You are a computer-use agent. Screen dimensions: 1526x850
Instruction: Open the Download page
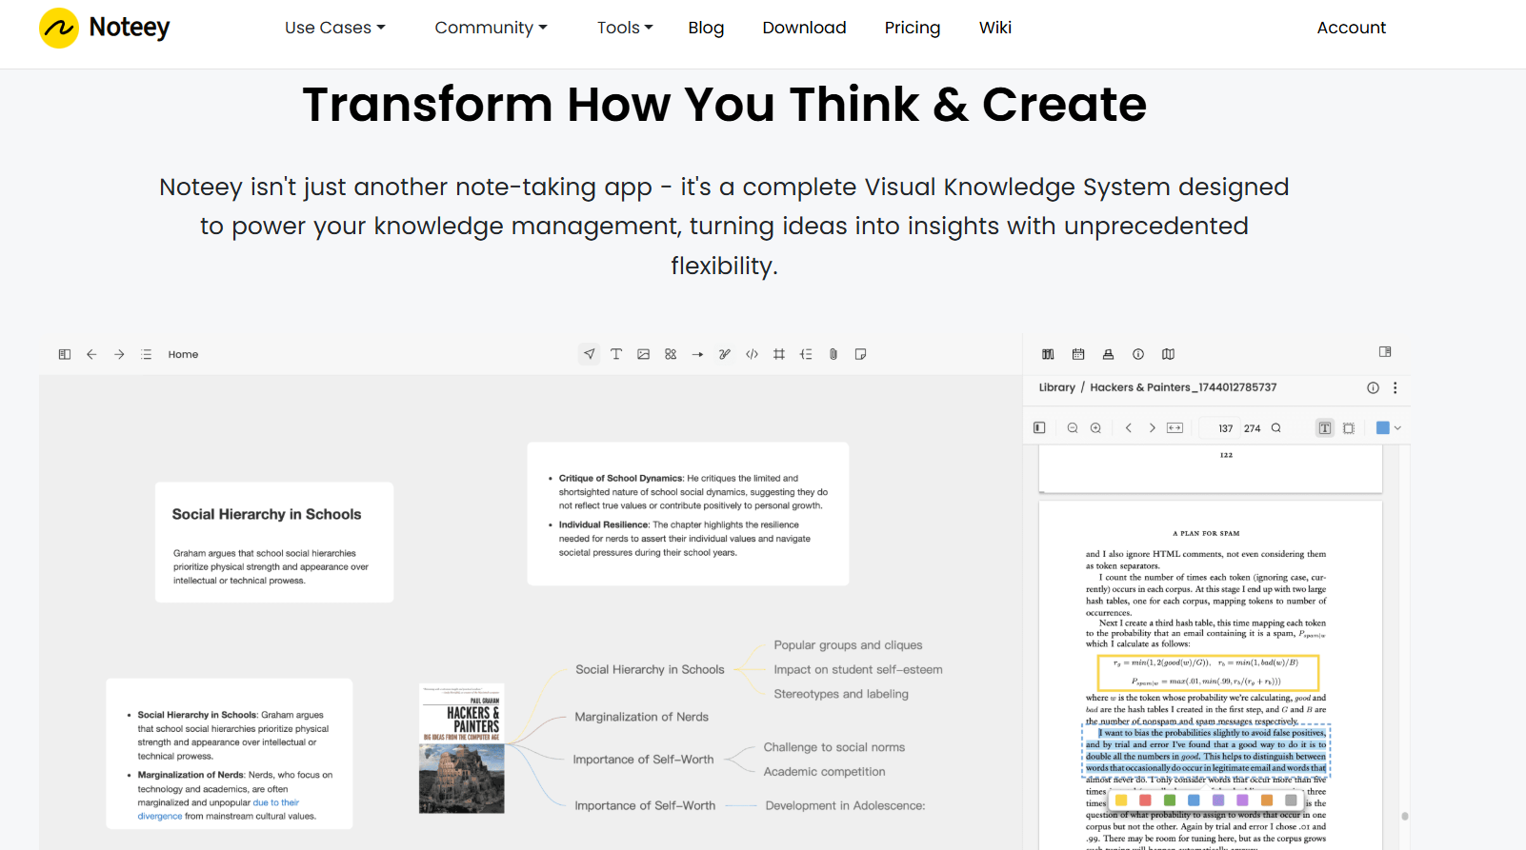(804, 28)
